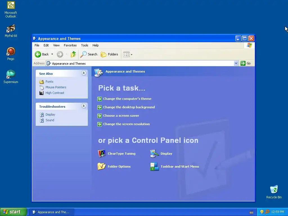Click Choose a screen saver link
The width and height of the screenshot is (288, 216).
point(121,116)
